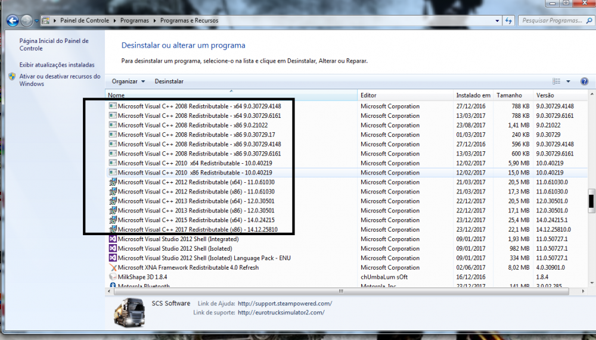Click the magnifier search icon
The image size is (596, 340).
click(589, 21)
